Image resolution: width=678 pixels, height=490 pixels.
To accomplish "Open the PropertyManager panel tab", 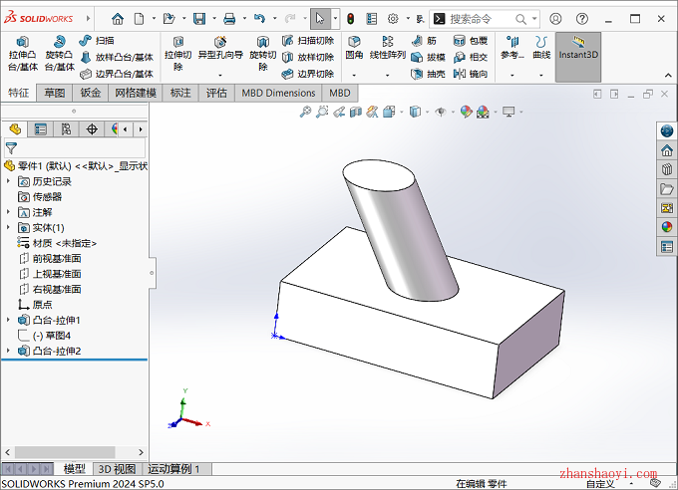I will pyautogui.click(x=40, y=128).
